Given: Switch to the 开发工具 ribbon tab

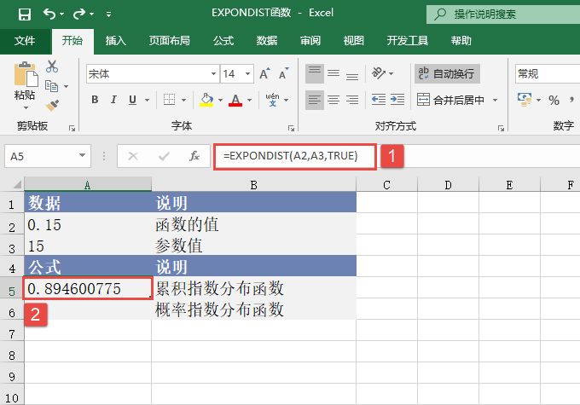Looking at the screenshot, I should pyautogui.click(x=407, y=40).
